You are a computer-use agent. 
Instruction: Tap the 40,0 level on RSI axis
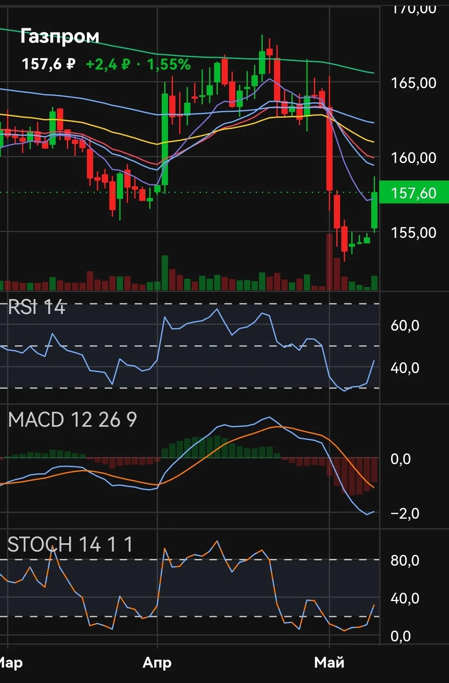click(405, 368)
